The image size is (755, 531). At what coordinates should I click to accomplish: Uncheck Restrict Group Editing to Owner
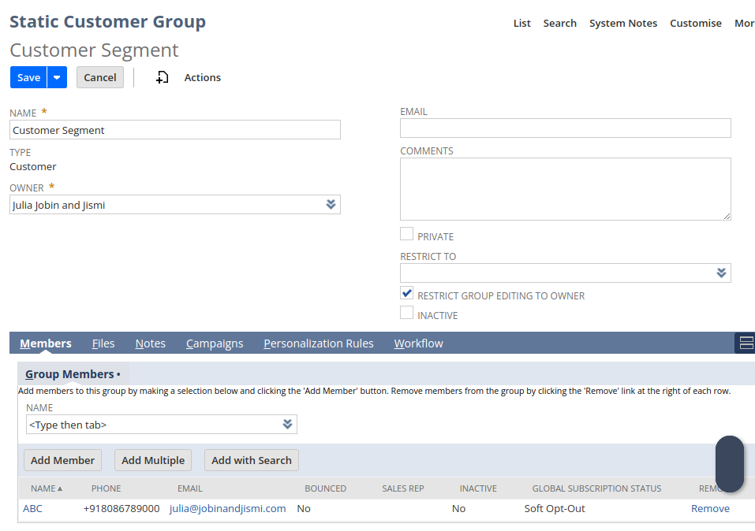point(406,293)
